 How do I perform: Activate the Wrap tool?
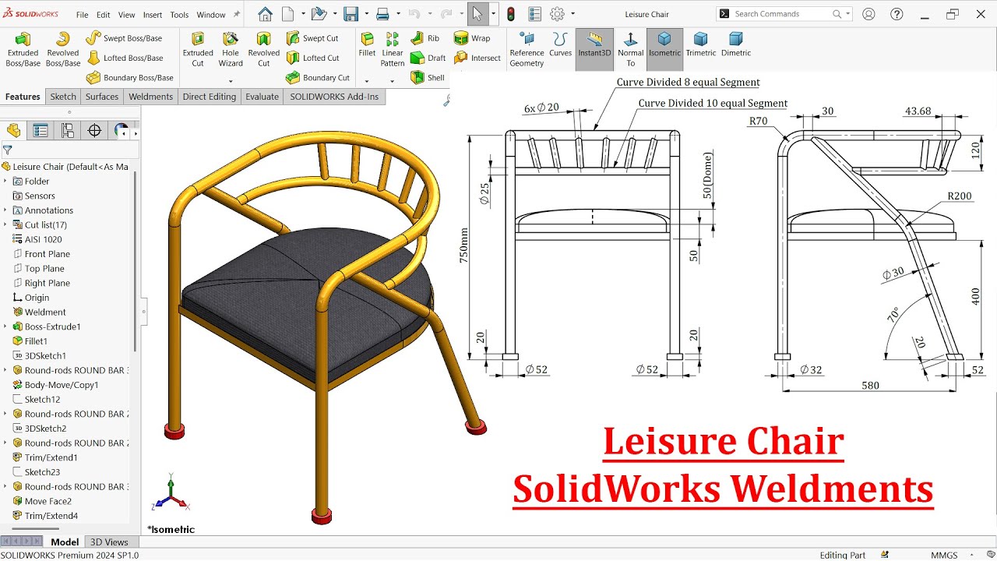point(472,38)
